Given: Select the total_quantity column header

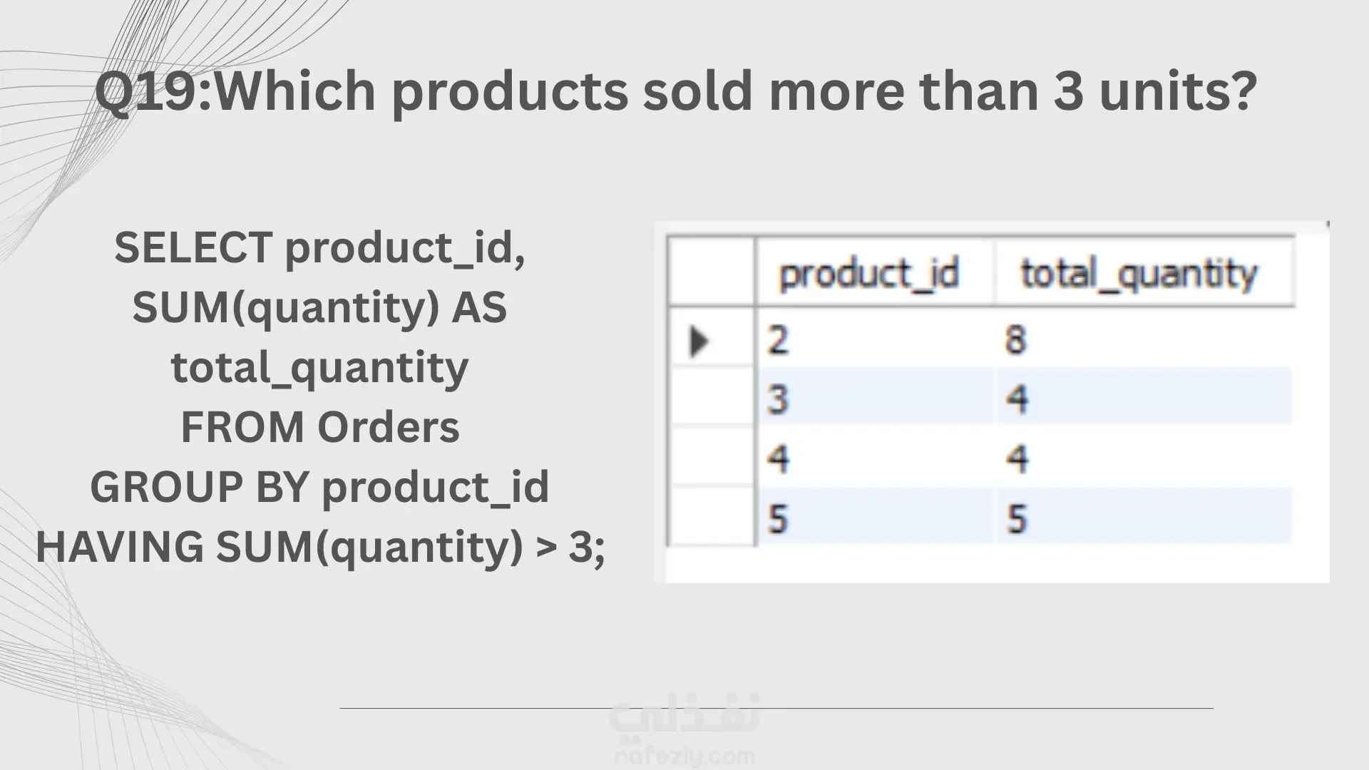Looking at the screenshot, I should pyautogui.click(x=1139, y=274).
